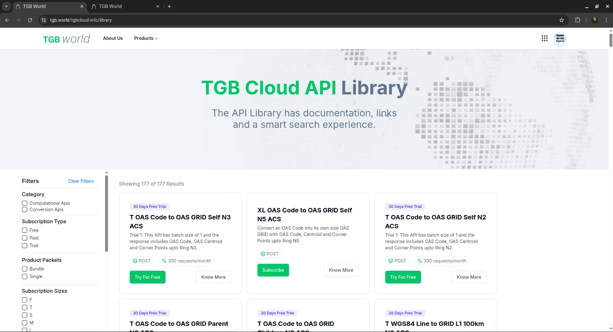Open the apps grid icon in site header
Image resolution: width=613 pixels, height=332 pixels.
(x=544, y=38)
